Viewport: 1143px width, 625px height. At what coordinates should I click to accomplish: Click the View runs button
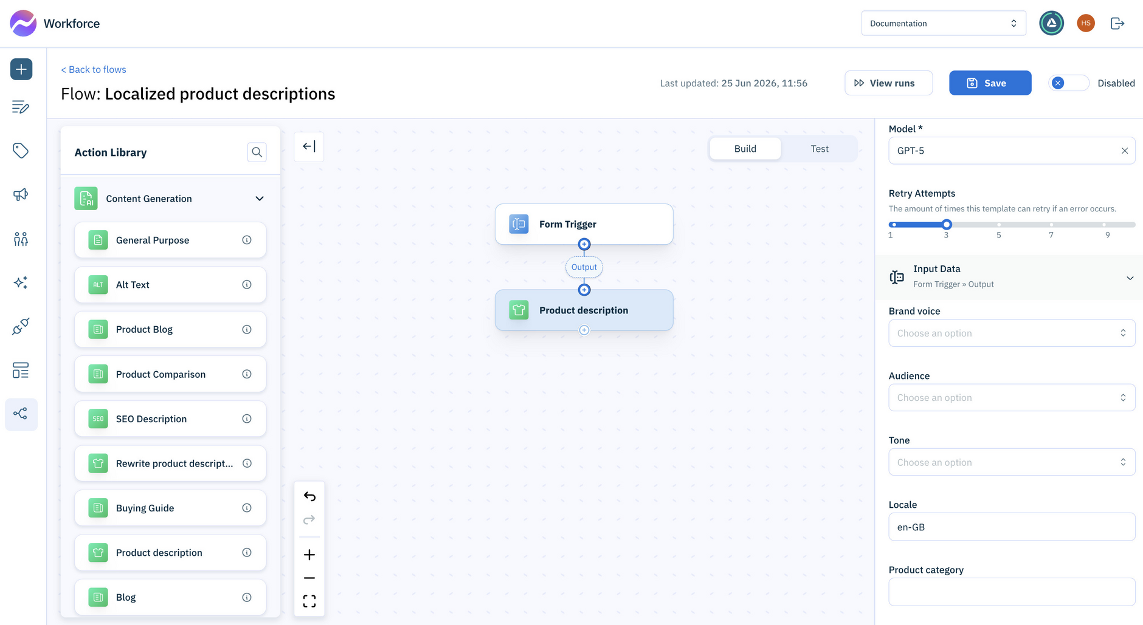click(x=888, y=83)
